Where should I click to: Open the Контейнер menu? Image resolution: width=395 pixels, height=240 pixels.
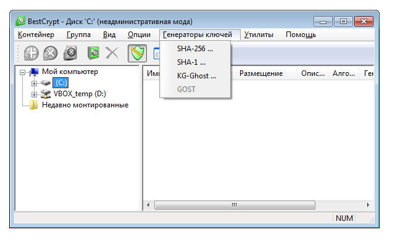coord(36,35)
